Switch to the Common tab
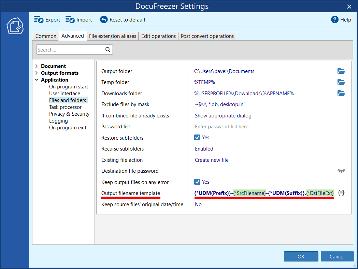The width and height of the screenshot is (358, 269). (x=46, y=36)
